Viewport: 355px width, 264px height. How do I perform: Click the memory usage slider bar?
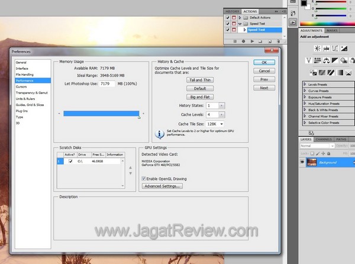point(101,112)
